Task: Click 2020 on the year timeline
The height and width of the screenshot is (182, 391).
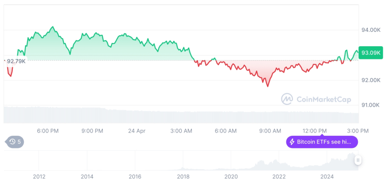Action: (231, 177)
